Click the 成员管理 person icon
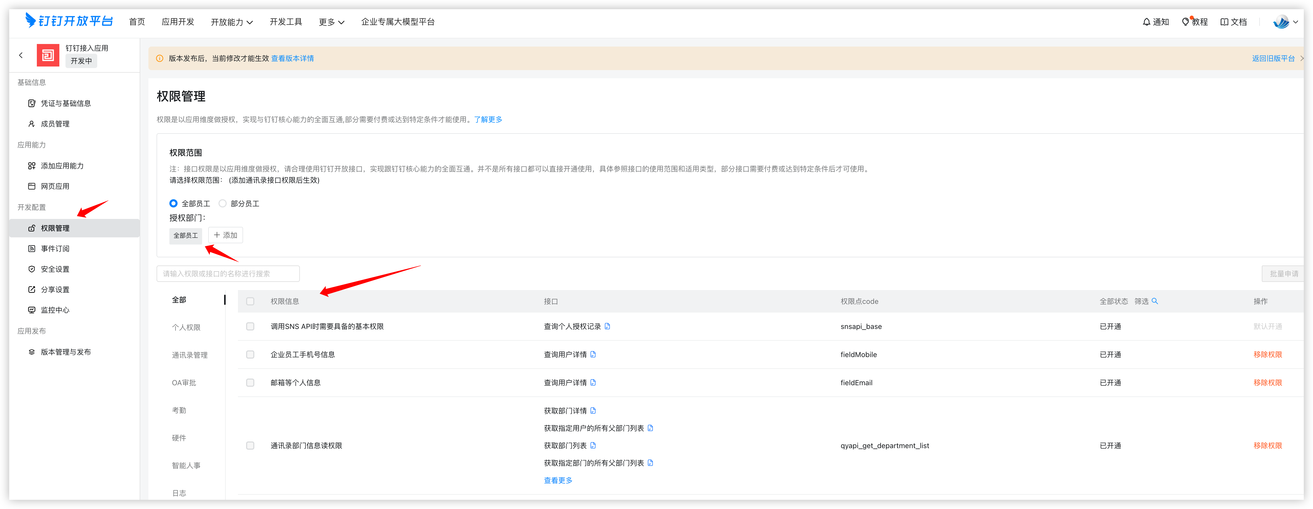 point(32,124)
